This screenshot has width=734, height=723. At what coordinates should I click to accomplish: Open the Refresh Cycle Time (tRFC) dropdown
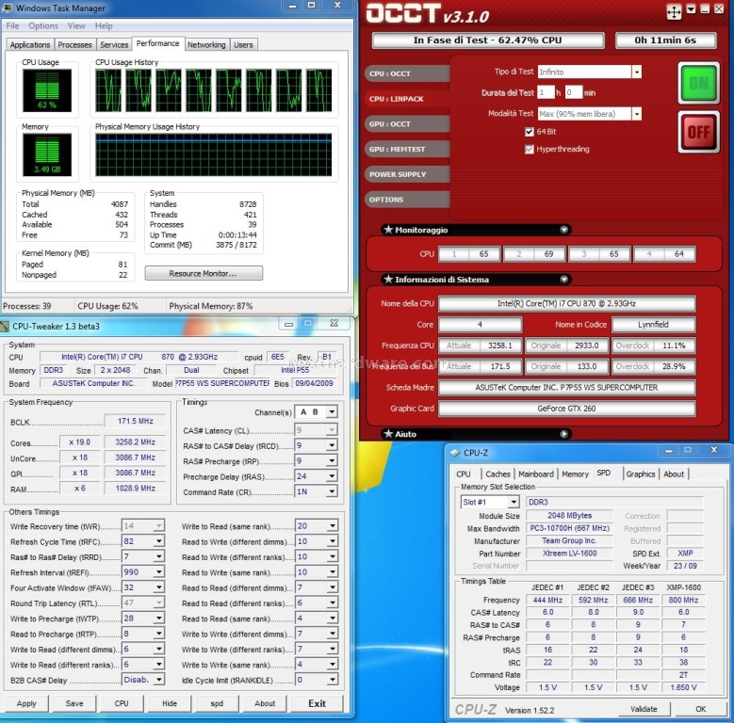pos(158,541)
